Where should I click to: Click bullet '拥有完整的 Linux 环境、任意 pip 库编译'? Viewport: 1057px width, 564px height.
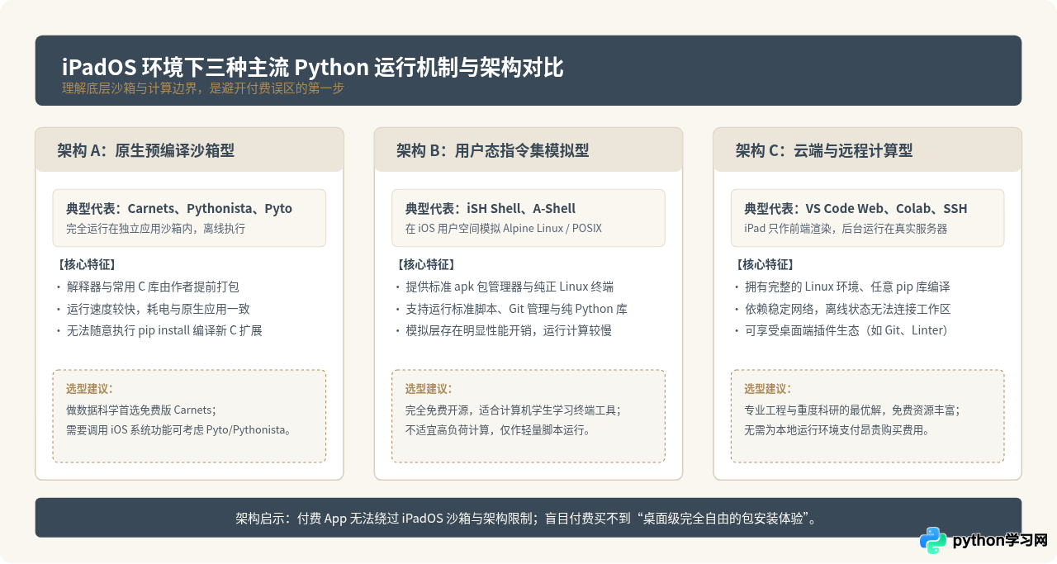pos(847,287)
